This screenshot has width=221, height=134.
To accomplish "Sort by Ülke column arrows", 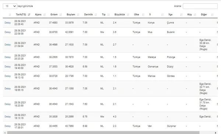I will click(143, 15).
